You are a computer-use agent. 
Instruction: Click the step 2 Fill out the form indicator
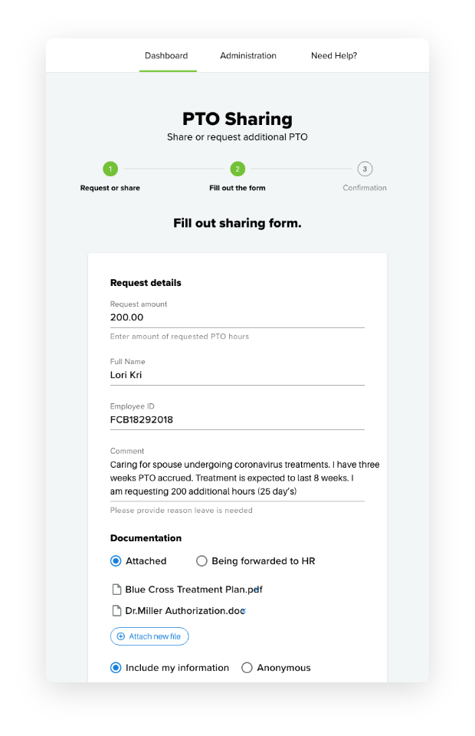coord(237,170)
